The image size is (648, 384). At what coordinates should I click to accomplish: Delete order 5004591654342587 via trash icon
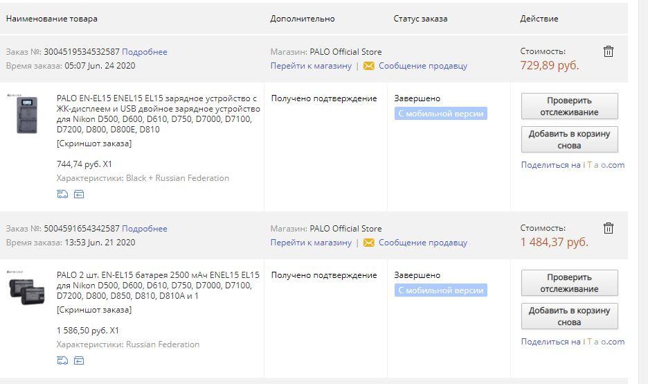point(609,228)
